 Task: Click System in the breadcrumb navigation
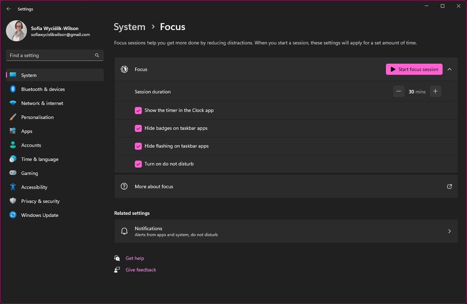click(x=129, y=26)
